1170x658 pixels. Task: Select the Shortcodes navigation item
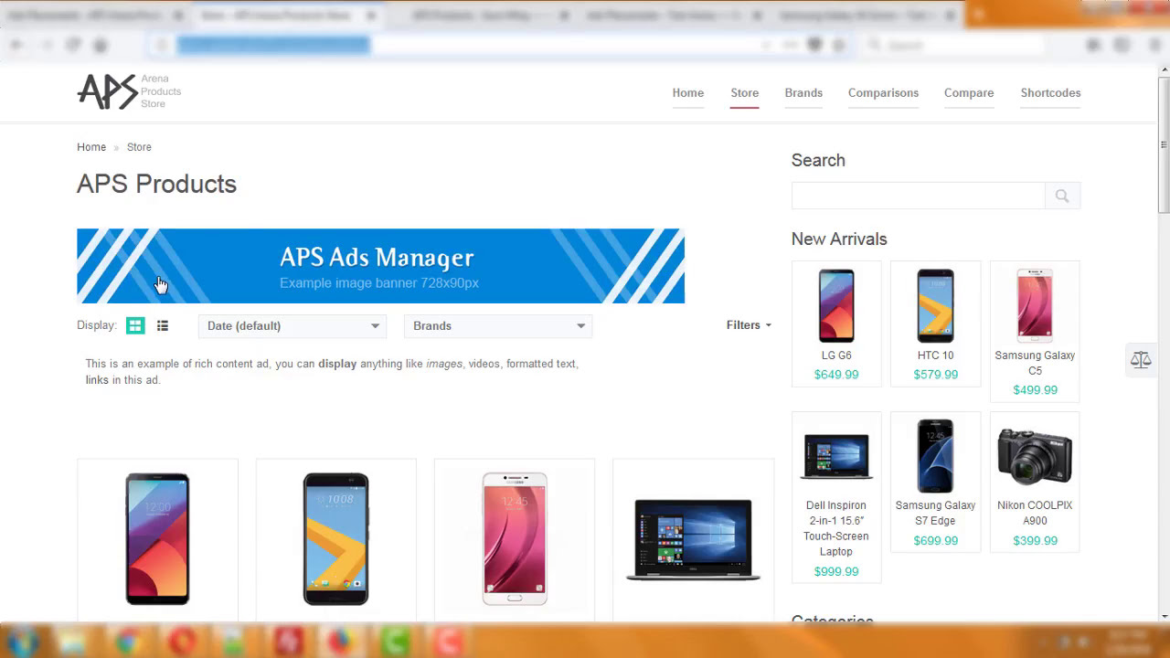click(x=1050, y=93)
